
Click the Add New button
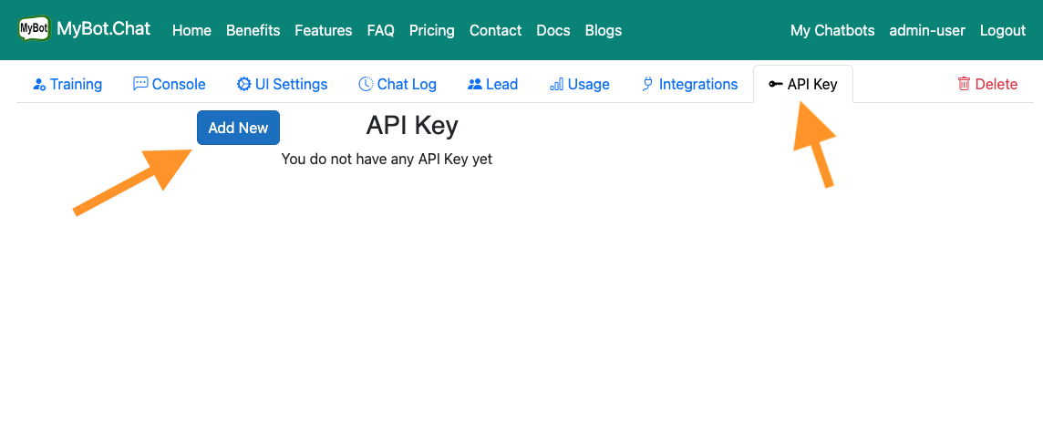(238, 128)
